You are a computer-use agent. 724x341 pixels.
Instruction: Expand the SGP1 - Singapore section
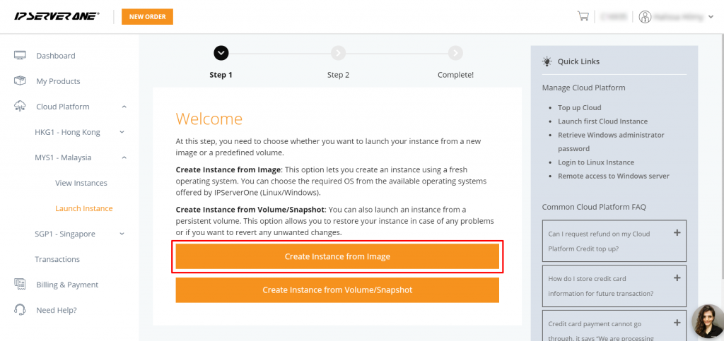(x=122, y=234)
